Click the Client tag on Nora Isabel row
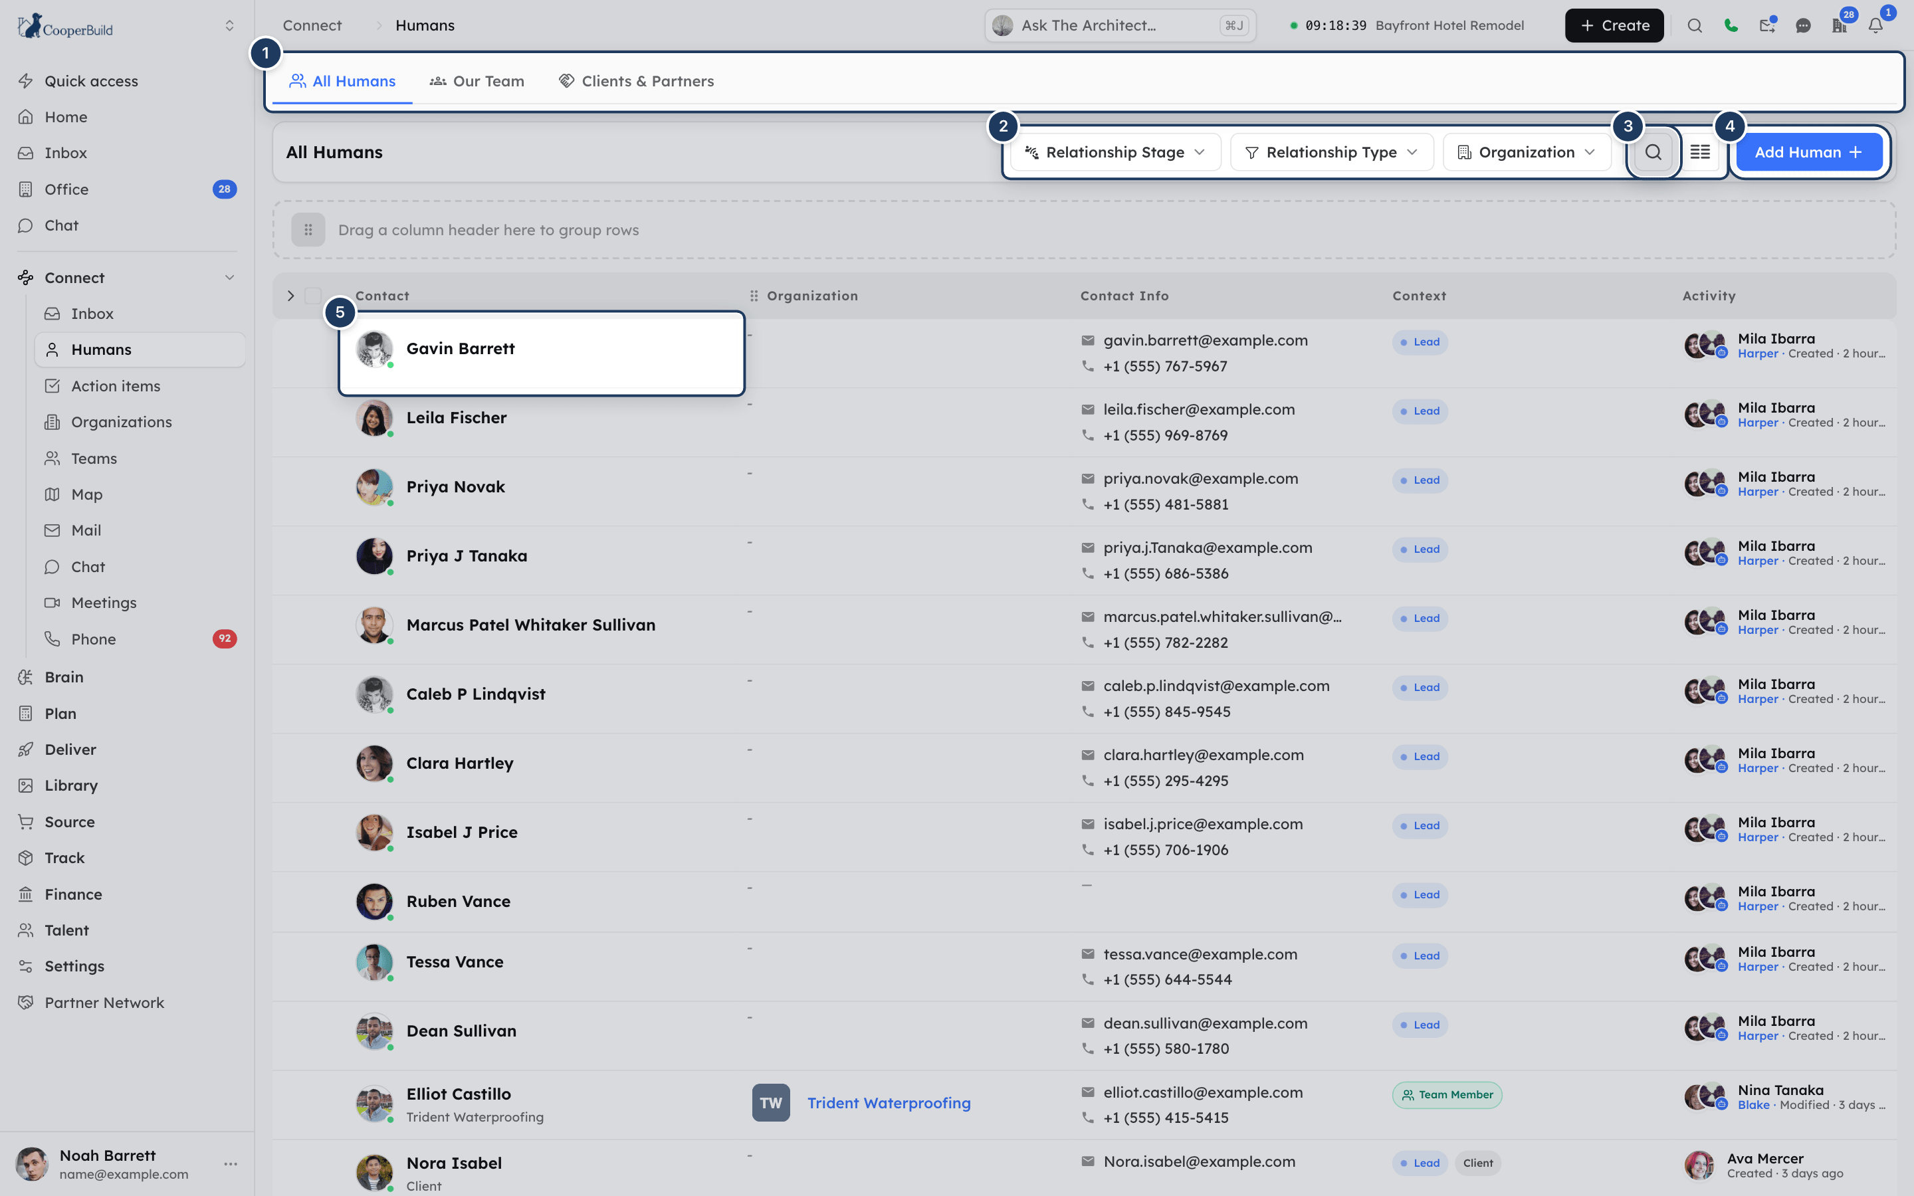The height and width of the screenshot is (1196, 1914). pos(1477,1163)
